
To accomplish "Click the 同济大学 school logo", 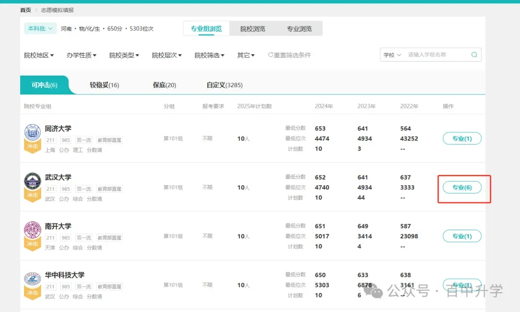I will [x=33, y=132].
